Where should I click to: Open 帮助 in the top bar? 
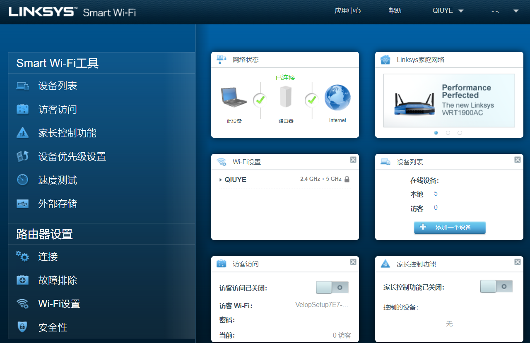point(395,11)
